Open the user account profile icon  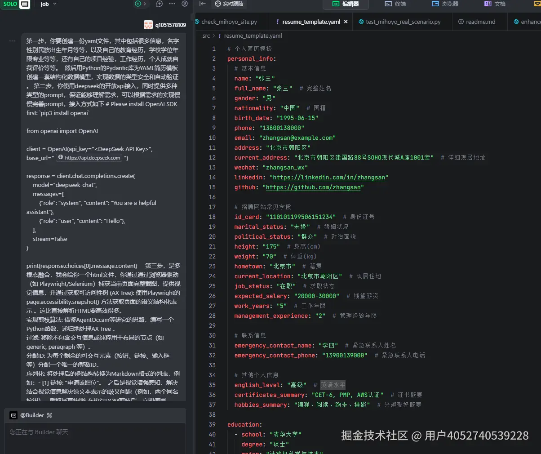(x=185, y=4)
